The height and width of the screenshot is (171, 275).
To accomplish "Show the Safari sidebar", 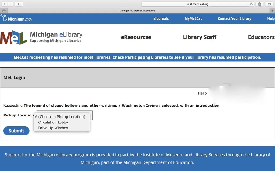I will [19, 4].
